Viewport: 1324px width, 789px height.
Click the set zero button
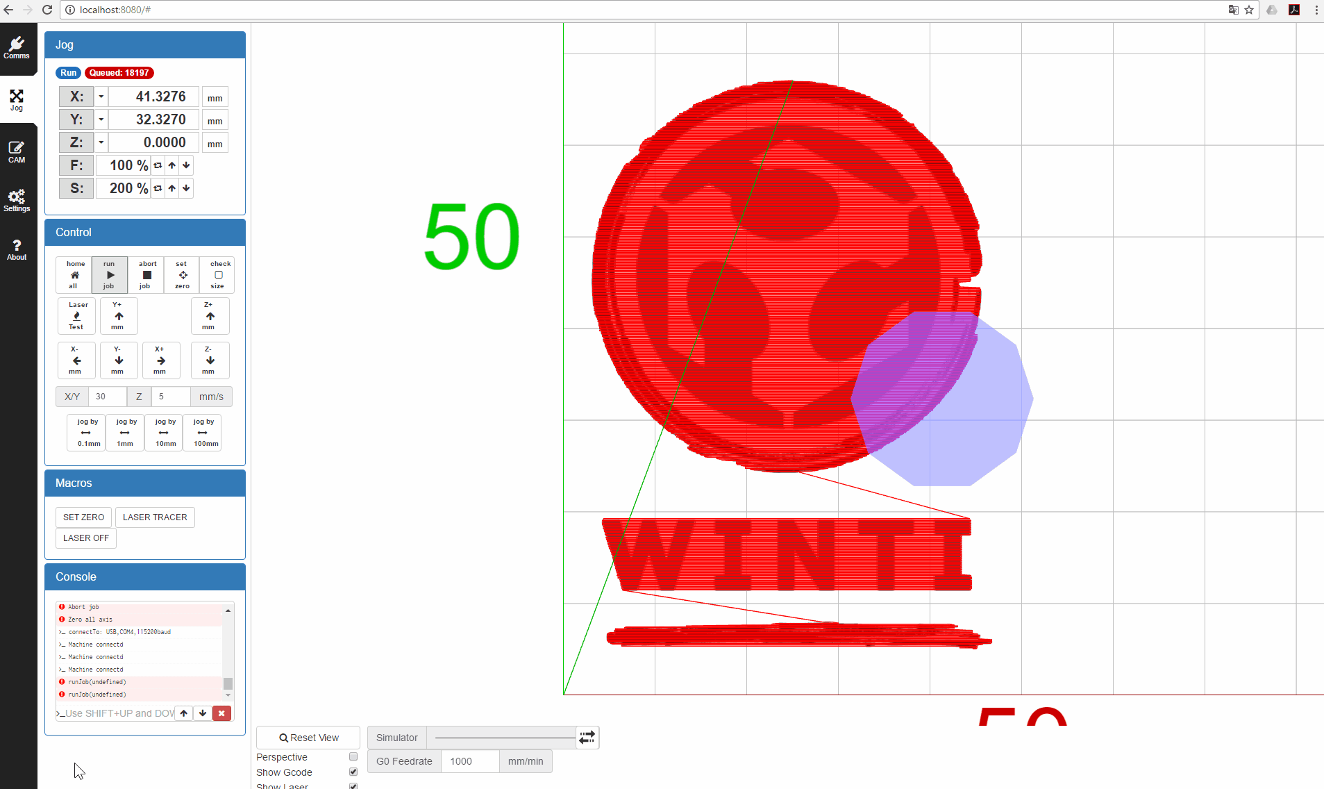(x=182, y=275)
